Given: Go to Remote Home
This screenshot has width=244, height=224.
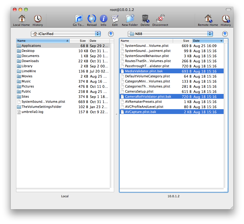Looking at the screenshot, I should 208,19.
